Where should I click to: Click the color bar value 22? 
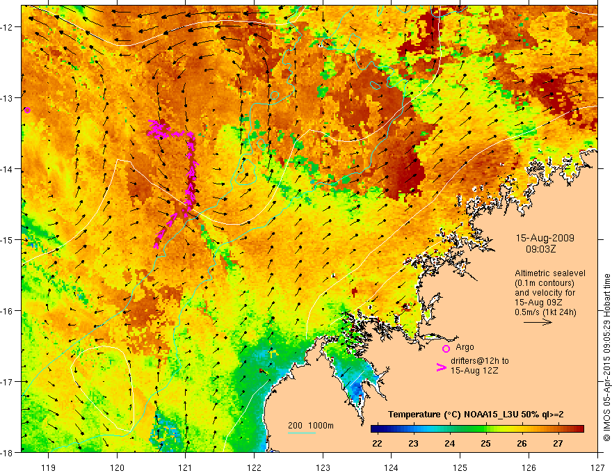tap(377, 443)
